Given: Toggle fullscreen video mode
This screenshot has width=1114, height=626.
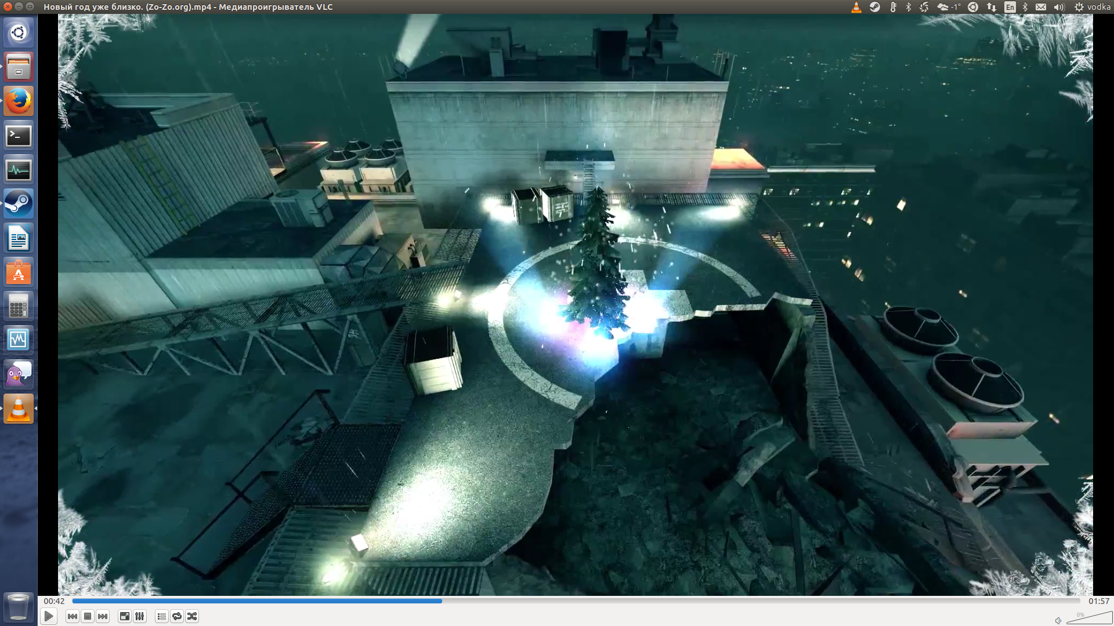Looking at the screenshot, I should (x=124, y=616).
